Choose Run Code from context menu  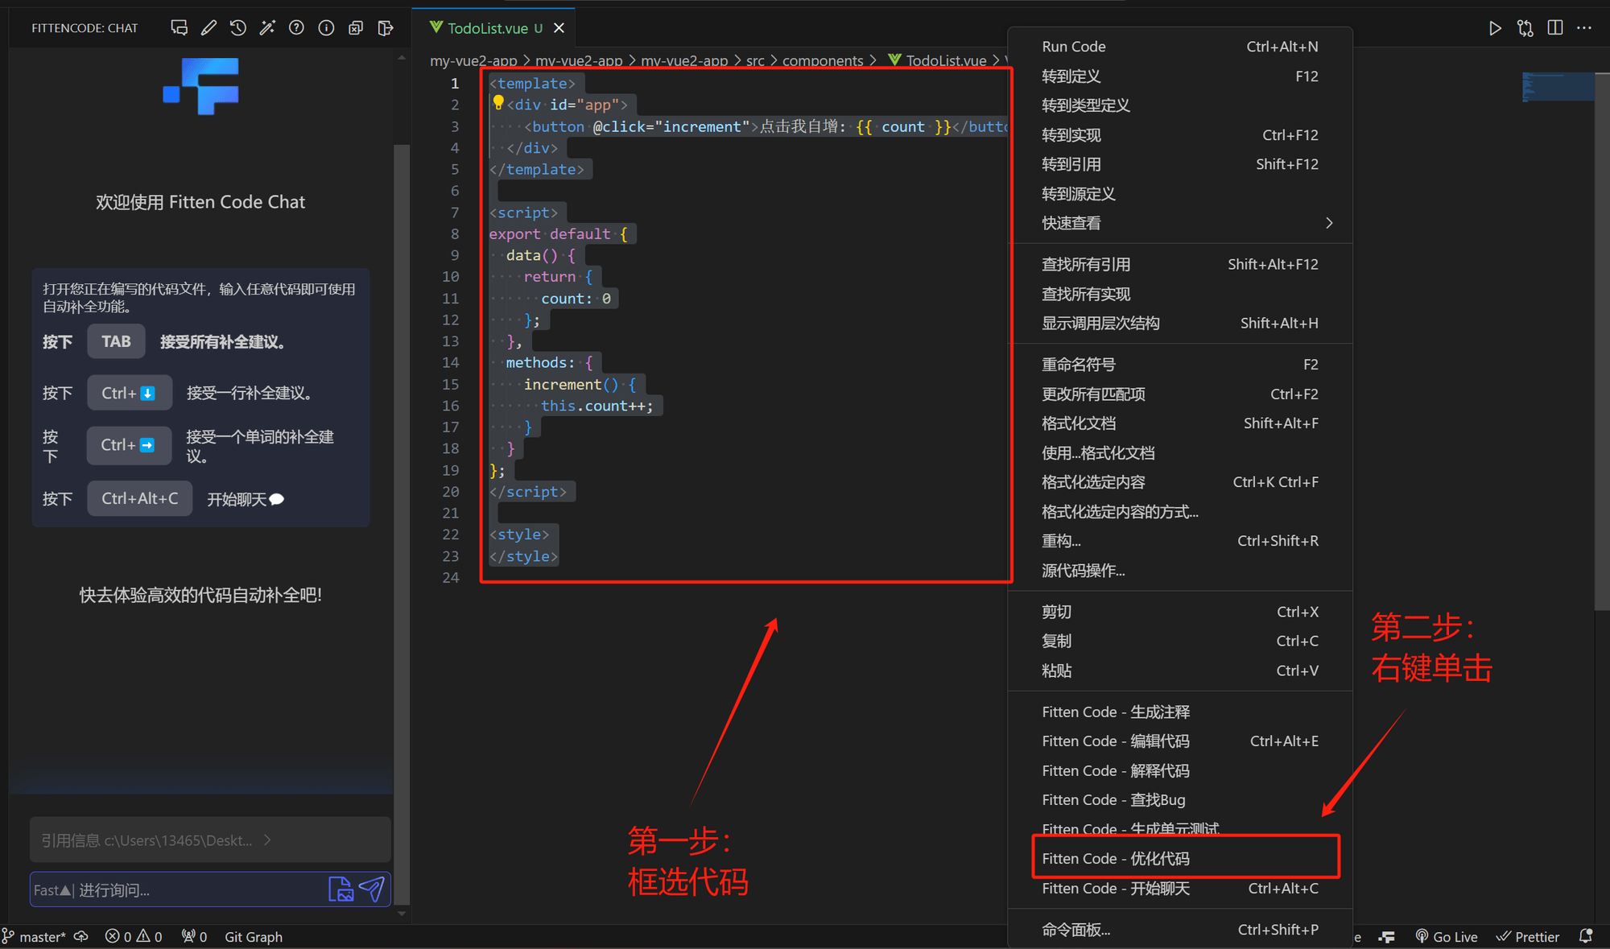click(1180, 47)
